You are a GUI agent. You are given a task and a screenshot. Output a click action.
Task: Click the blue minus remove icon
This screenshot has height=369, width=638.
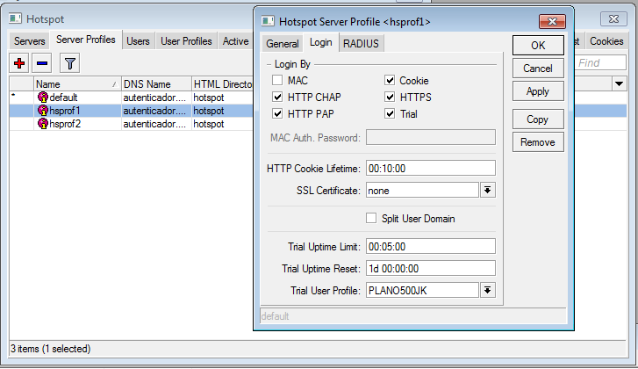(42, 62)
